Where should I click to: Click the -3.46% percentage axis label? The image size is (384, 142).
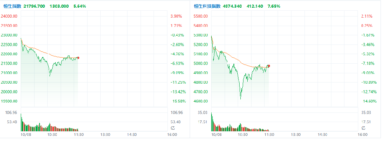point(367,45)
